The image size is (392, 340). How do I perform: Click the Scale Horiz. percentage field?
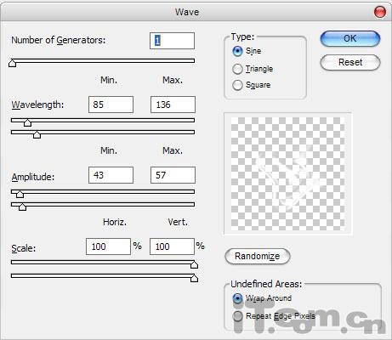[108, 246]
